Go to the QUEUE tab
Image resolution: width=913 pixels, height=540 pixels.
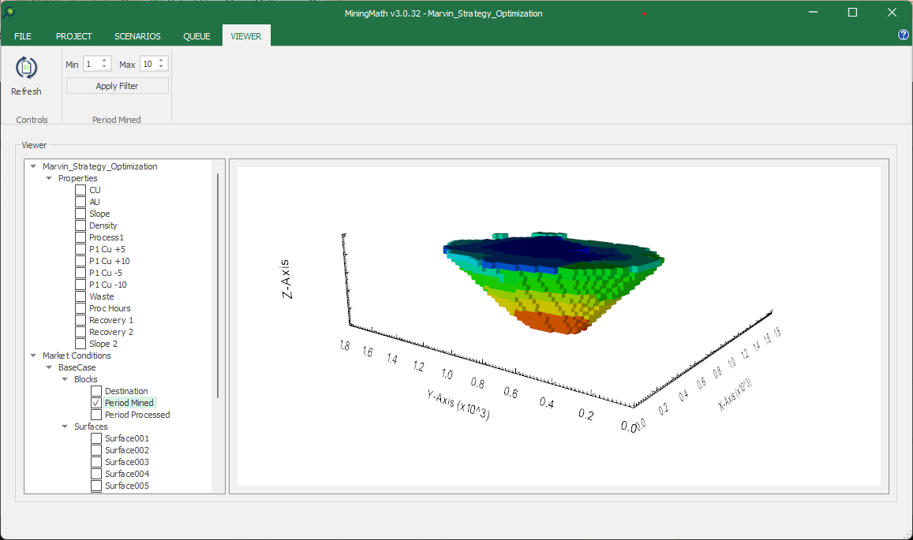click(x=196, y=36)
